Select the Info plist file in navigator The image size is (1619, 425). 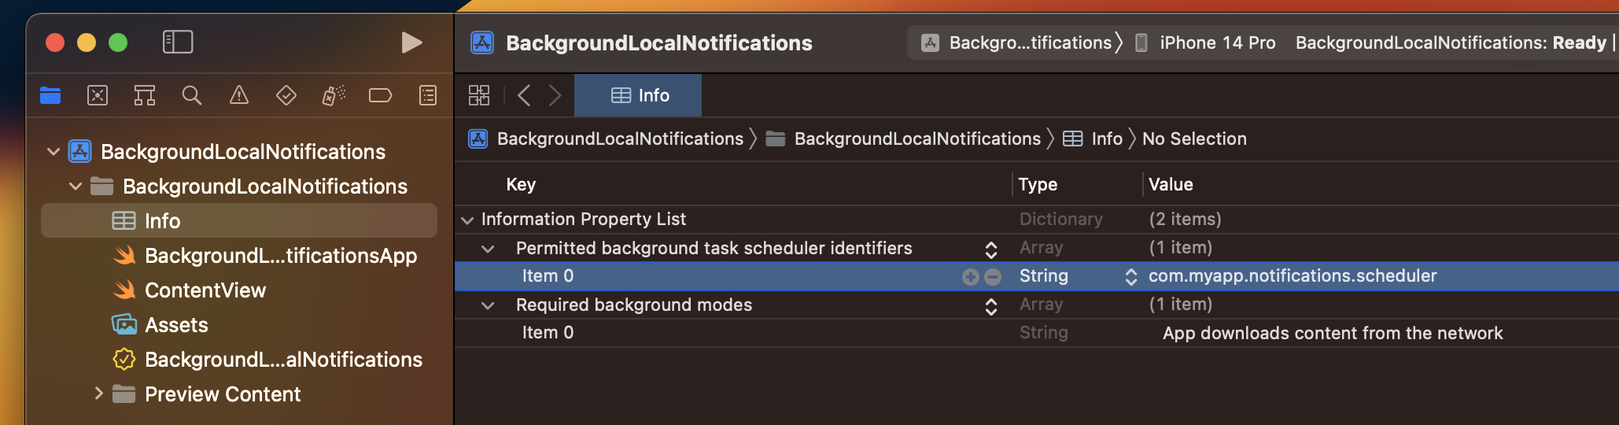pyautogui.click(x=239, y=220)
